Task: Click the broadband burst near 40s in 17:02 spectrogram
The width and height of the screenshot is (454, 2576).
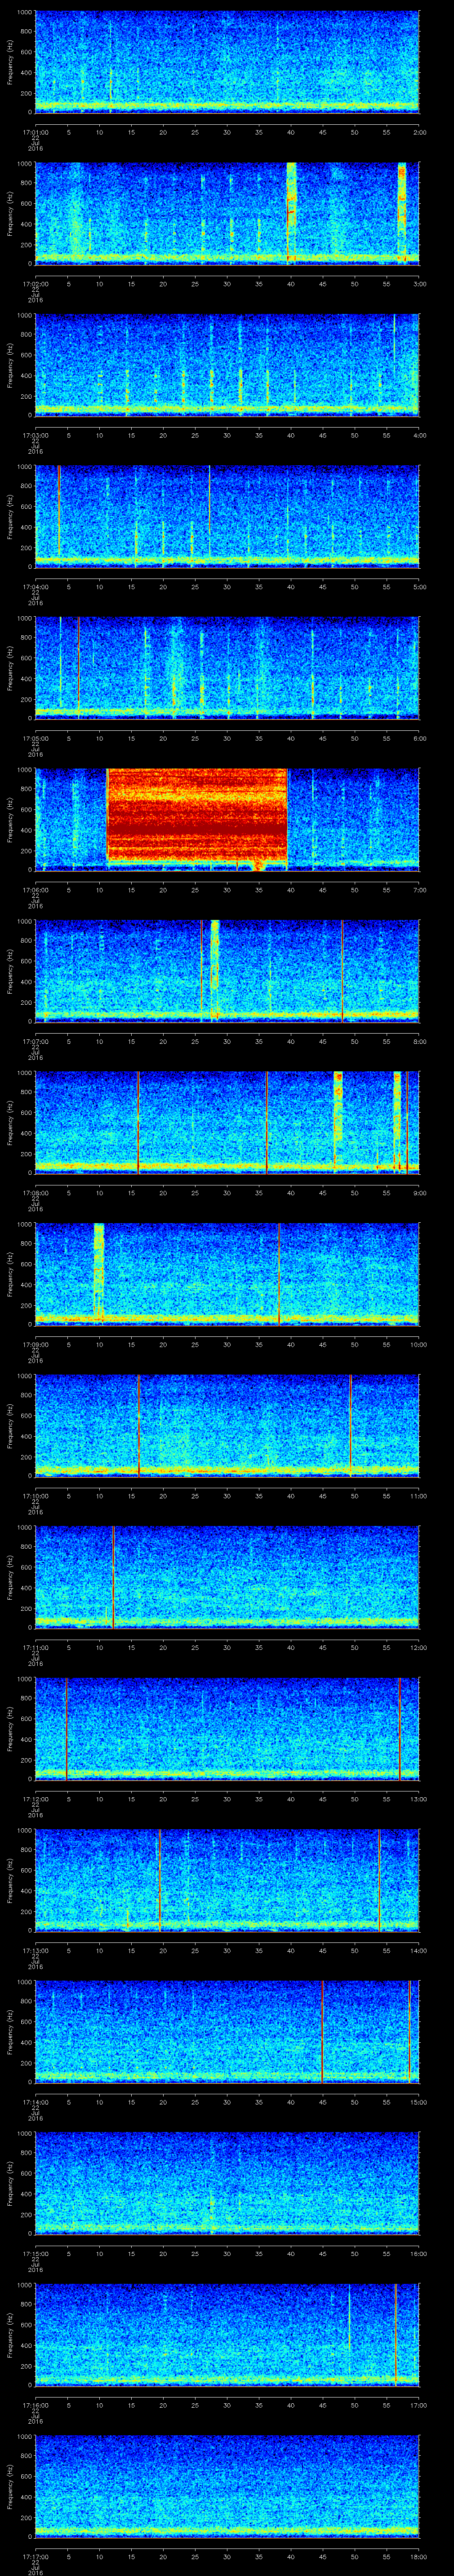Action: (x=291, y=210)
